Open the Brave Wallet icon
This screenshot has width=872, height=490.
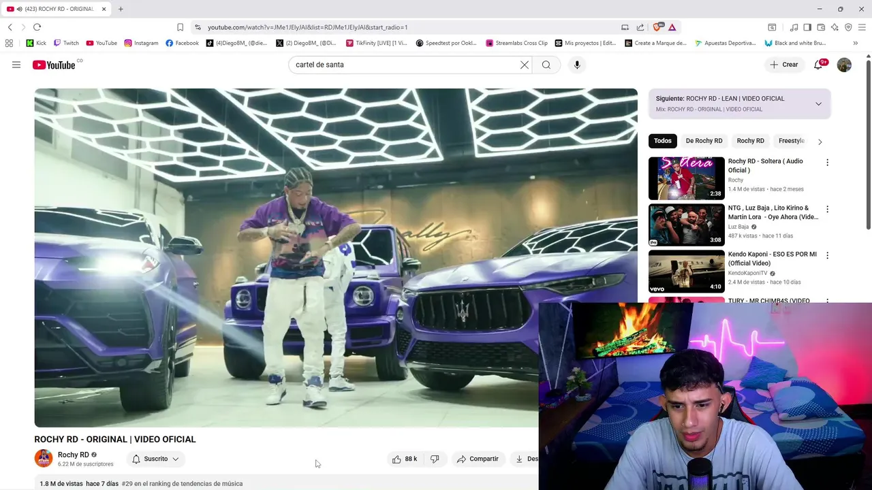click(x=821, y=27)
